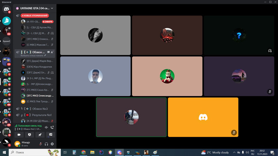This screenshot has height=156, width=278.
Task: Focus red car avatar video tile
Action: [167, 35]
